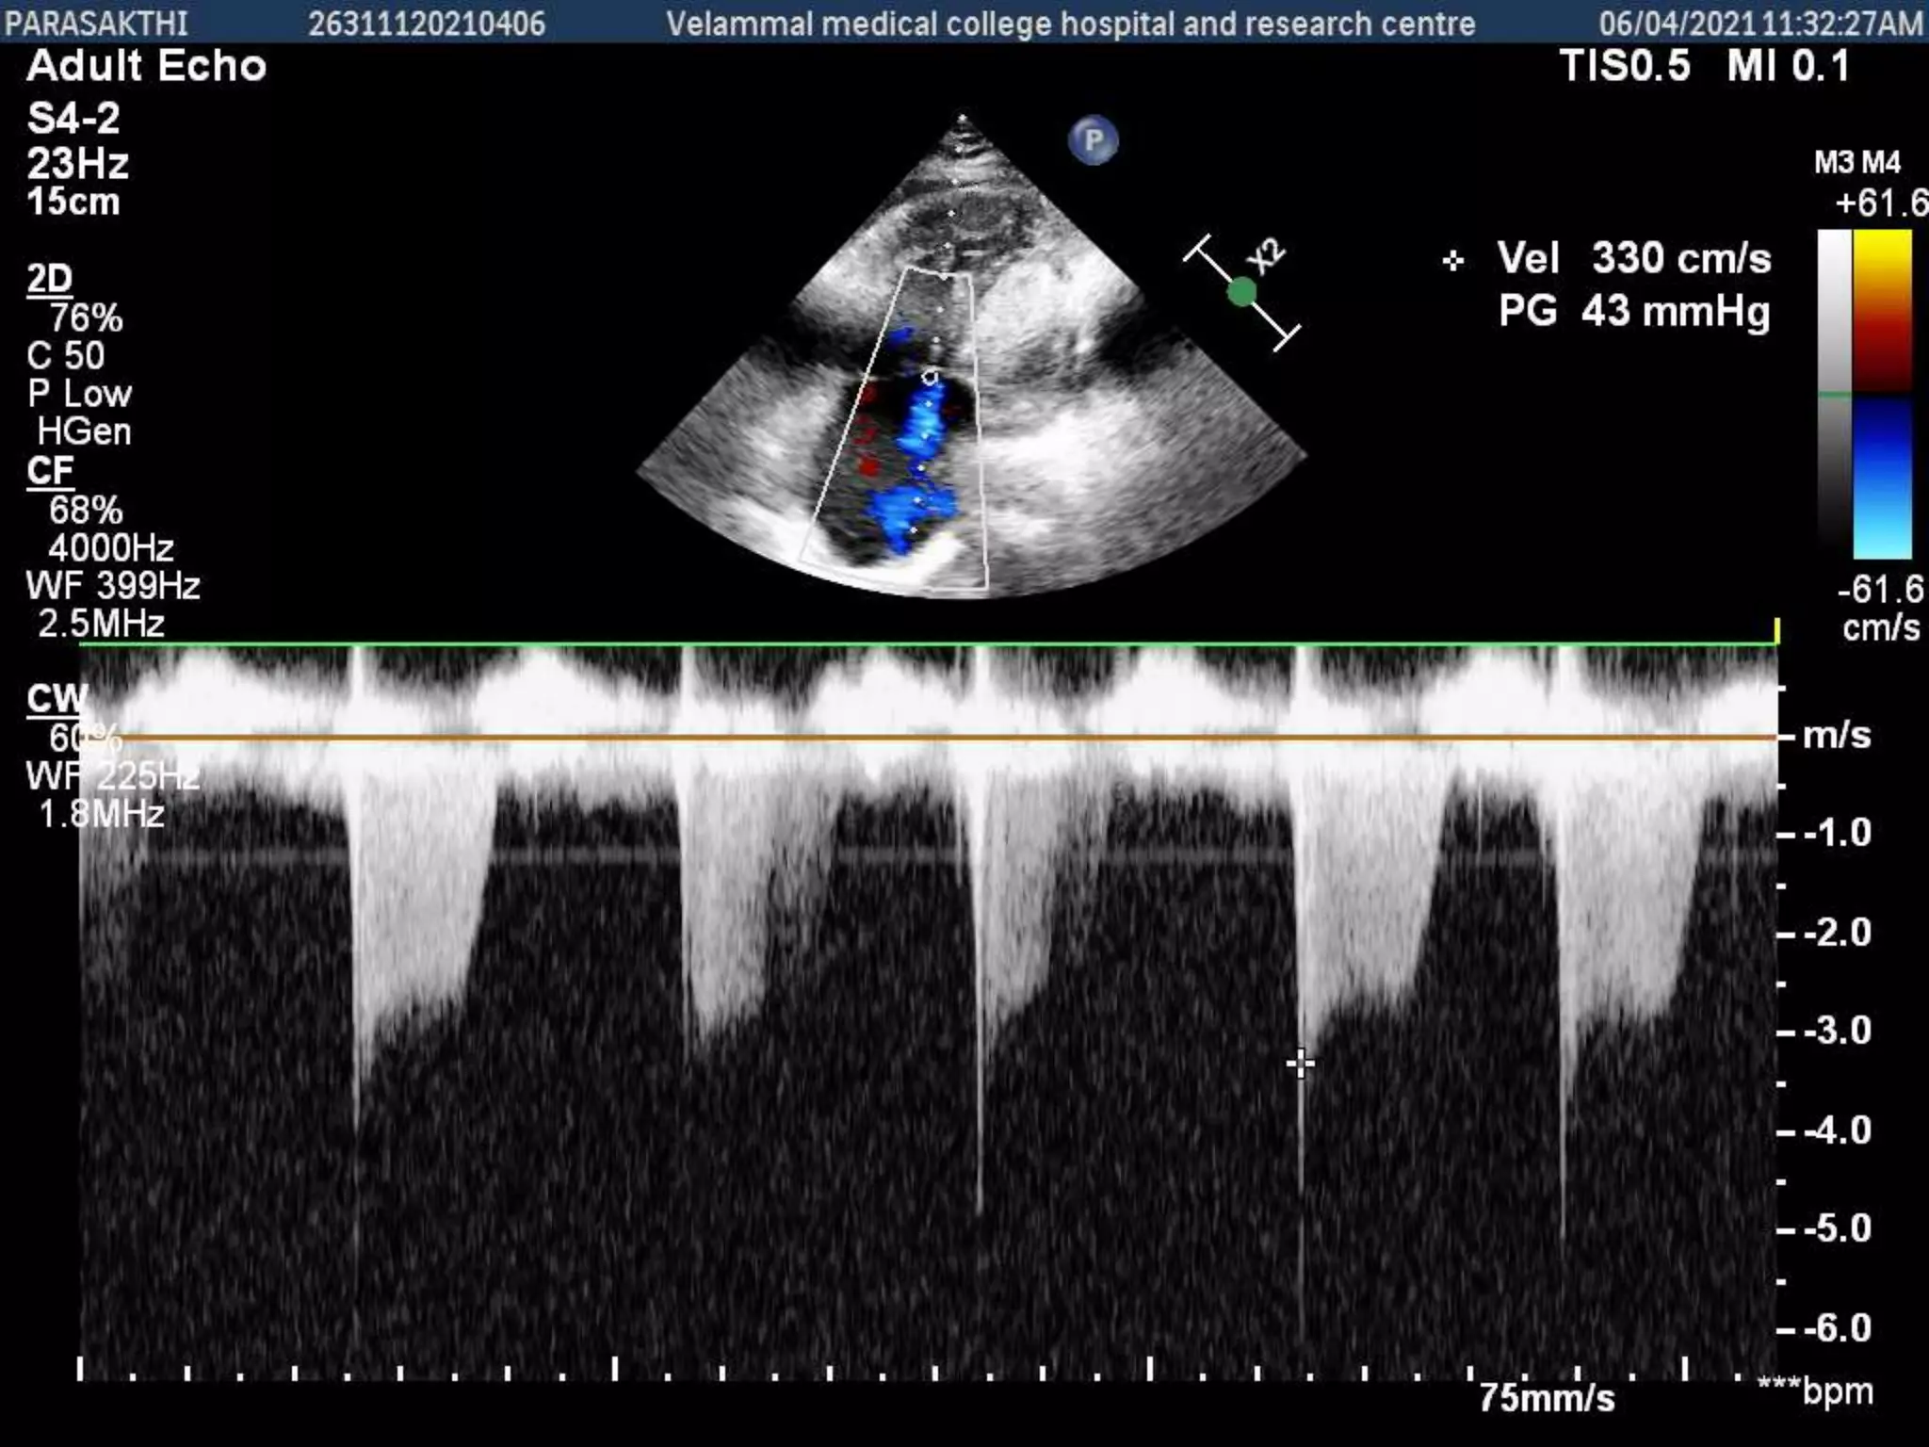The image size is (1929, 1447).
Task: Select the CF color flow mode label
Action: [x=50, y=471]
